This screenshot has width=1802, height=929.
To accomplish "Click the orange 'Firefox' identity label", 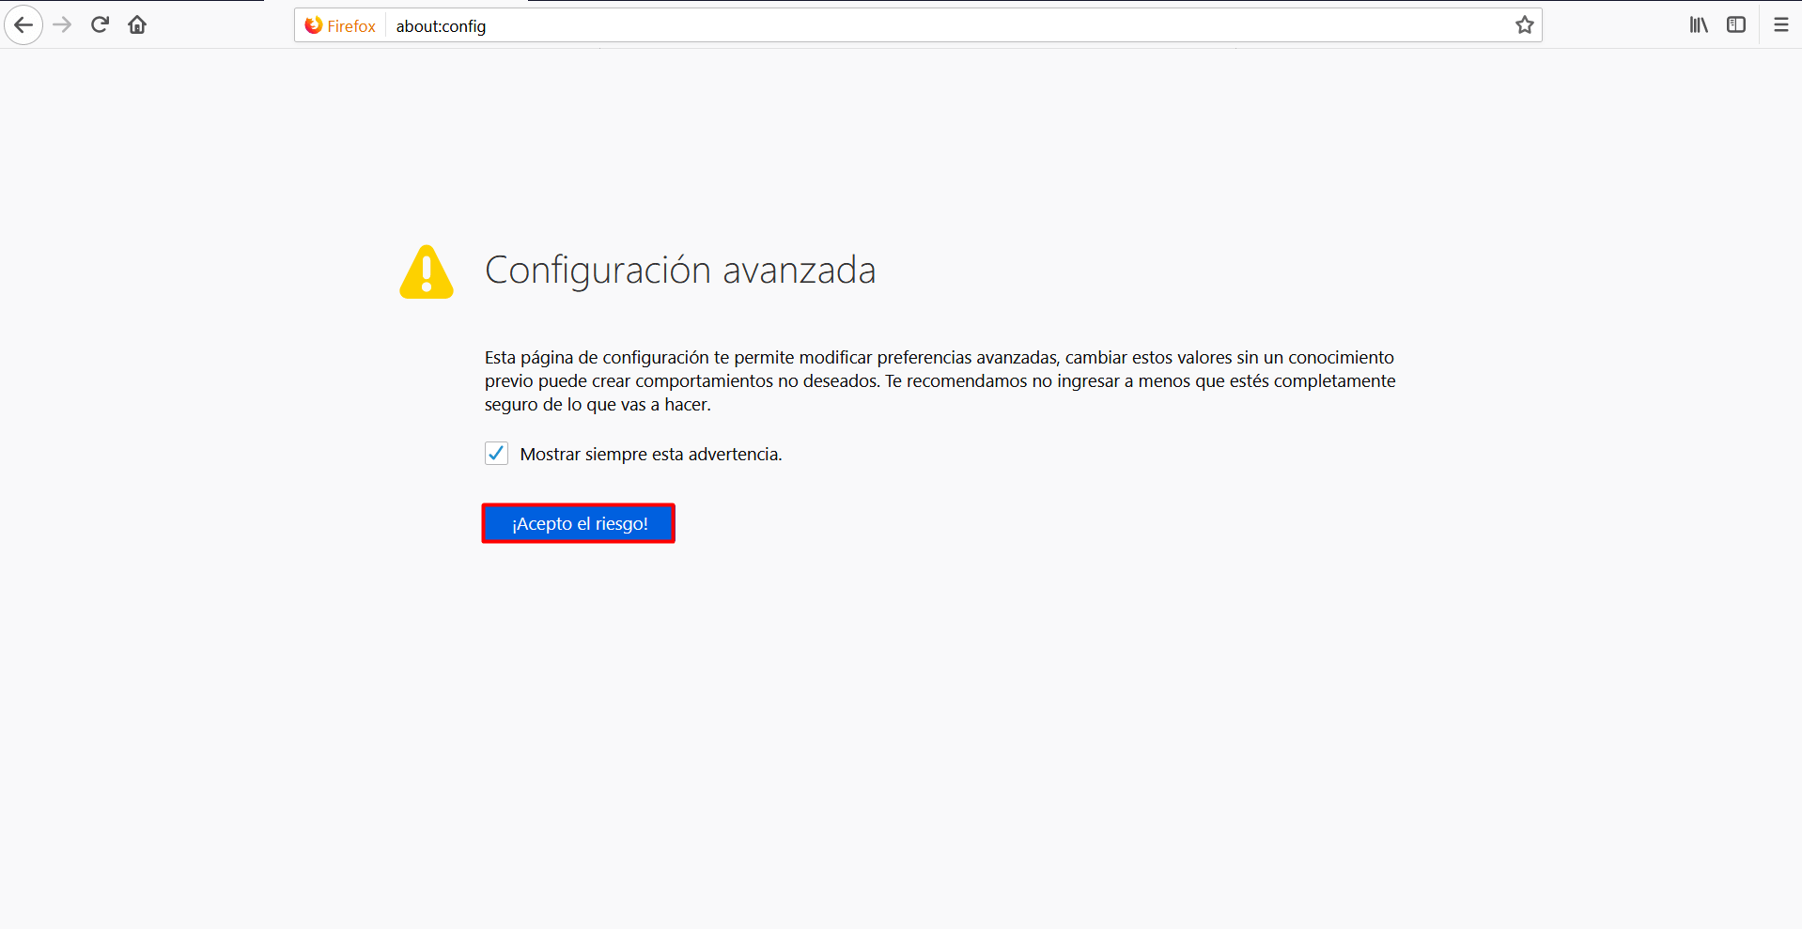I will coord(351,26).
